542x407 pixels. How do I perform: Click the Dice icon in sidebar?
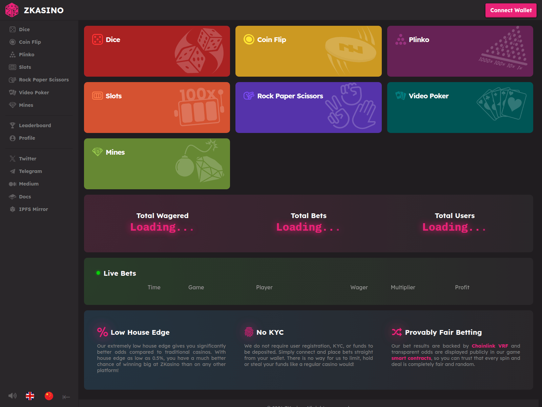point(13,30)
